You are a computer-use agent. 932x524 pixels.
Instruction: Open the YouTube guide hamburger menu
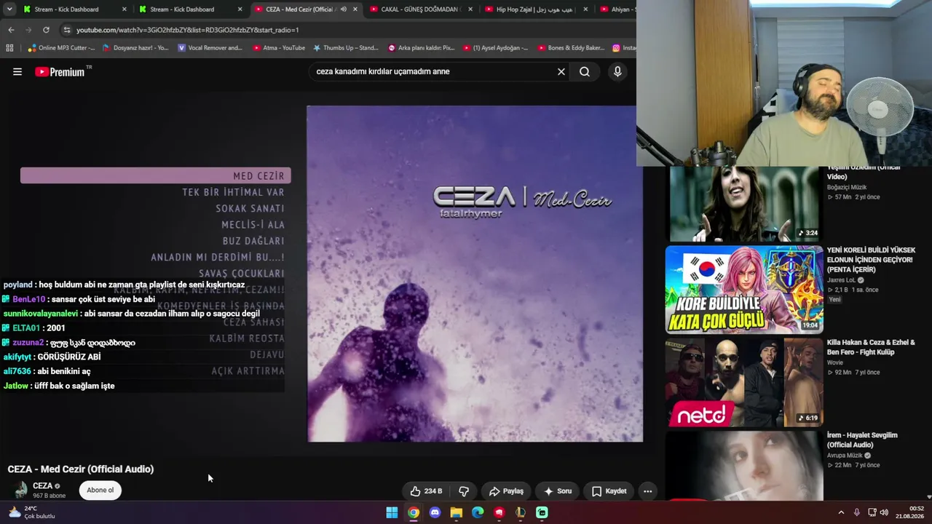17,71
